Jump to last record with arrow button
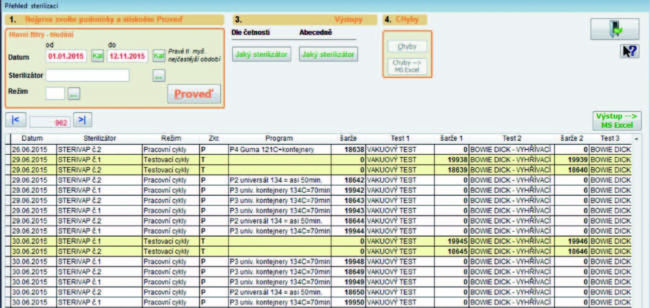The width and height of the screenshot is (650, 308). coord(82,120)
